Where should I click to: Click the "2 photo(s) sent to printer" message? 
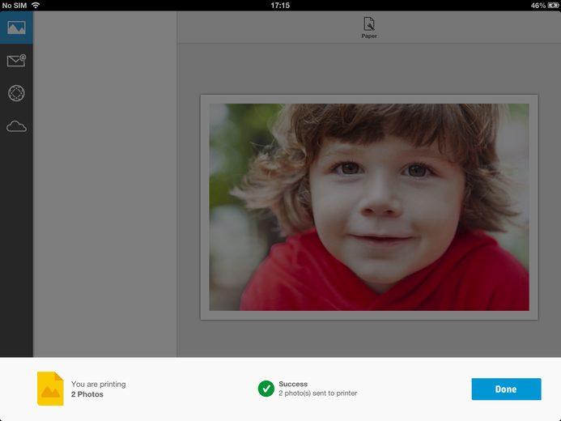(317, 393)
